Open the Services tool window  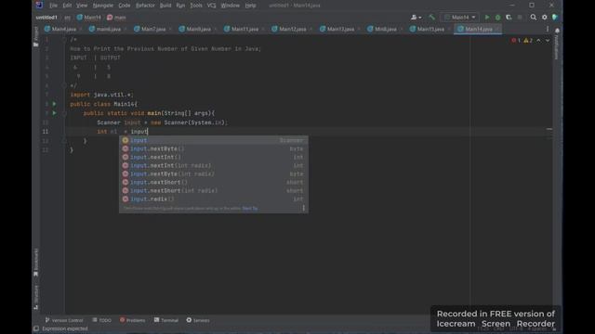click(198, 320)
